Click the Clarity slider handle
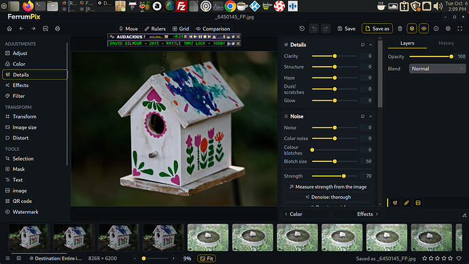 (334, 56)
